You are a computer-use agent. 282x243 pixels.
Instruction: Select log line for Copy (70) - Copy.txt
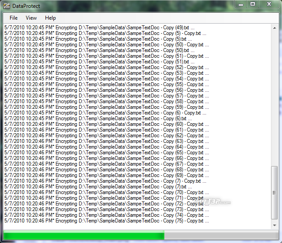pyautogui.click(x=107, y=192)
